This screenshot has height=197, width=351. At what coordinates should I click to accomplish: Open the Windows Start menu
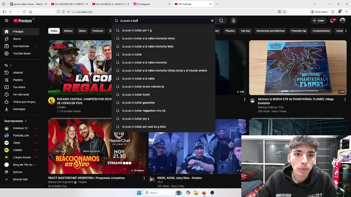pyautogui.click(x=139, y=193)
